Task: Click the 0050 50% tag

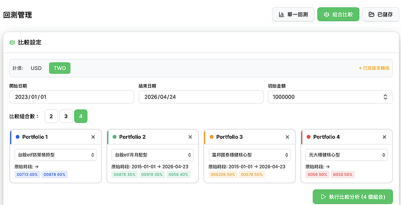Action: point(343,175)
